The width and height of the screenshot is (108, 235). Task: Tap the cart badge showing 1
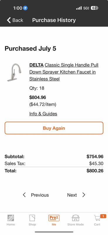tap(103, 216)
